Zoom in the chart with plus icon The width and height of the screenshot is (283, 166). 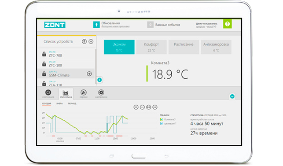point(136,107)
